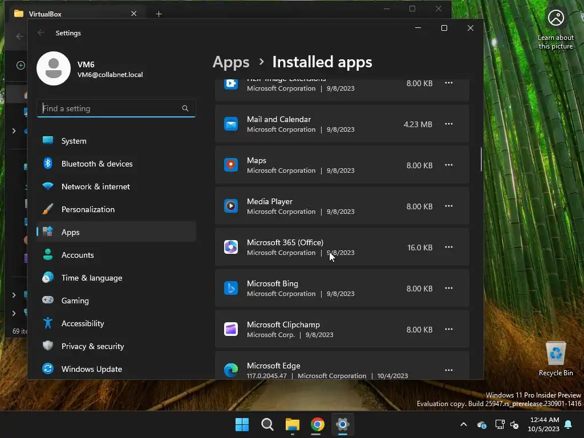Click the Apps breadcrumb link
The height and width of the screenshot is (438, 584).
231,62
